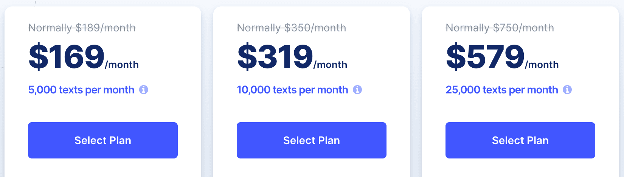Click empty space below the $169 Select Plan button
The height and width of the screenshot is (177, 624).
pos(103,168)
